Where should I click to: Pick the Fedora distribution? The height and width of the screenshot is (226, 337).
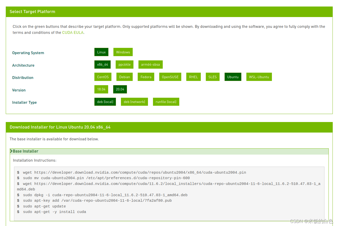point(146,77)
